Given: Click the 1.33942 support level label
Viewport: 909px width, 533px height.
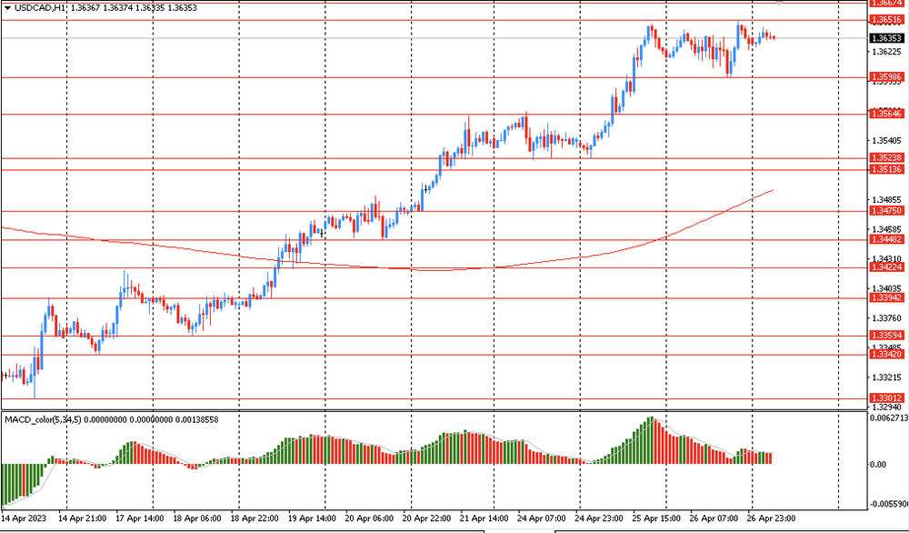Looking at the screenshot, I should pyautogui.click(x=886, y=297).
